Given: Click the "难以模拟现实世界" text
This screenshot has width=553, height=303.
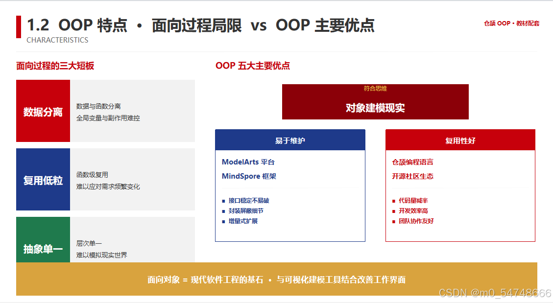Looking at the screenshot, I should click(101, 255).
